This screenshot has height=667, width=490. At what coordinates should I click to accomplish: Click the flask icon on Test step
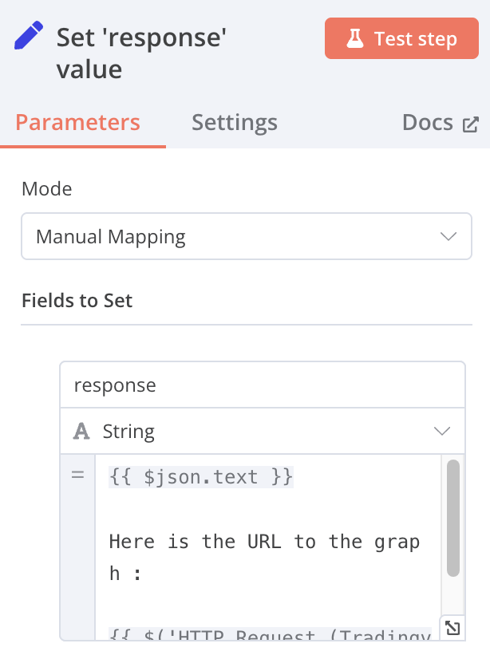tap(355, 39)
